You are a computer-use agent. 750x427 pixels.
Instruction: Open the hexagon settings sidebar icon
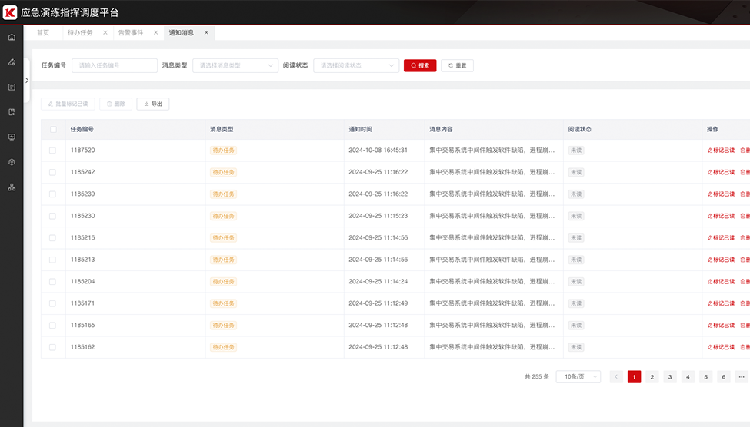[x=12, y=162]
